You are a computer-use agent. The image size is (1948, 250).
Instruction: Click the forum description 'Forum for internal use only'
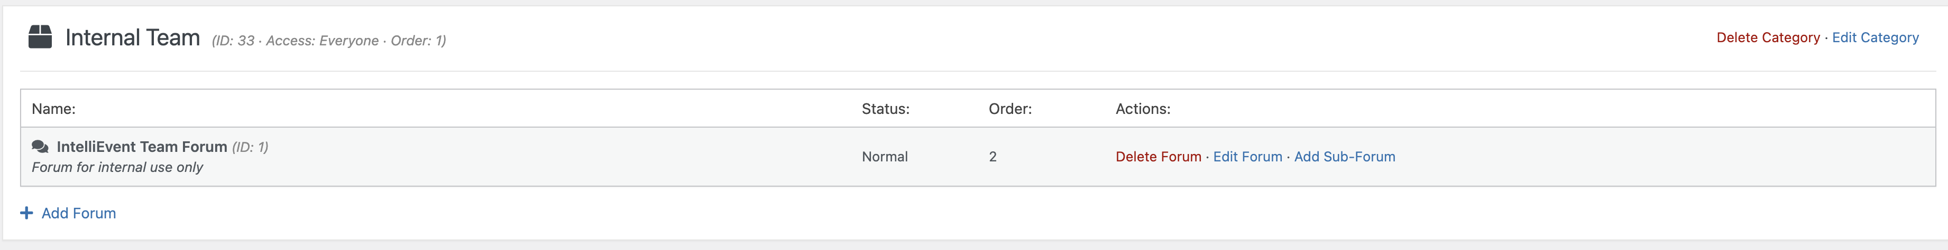[117, 167]
